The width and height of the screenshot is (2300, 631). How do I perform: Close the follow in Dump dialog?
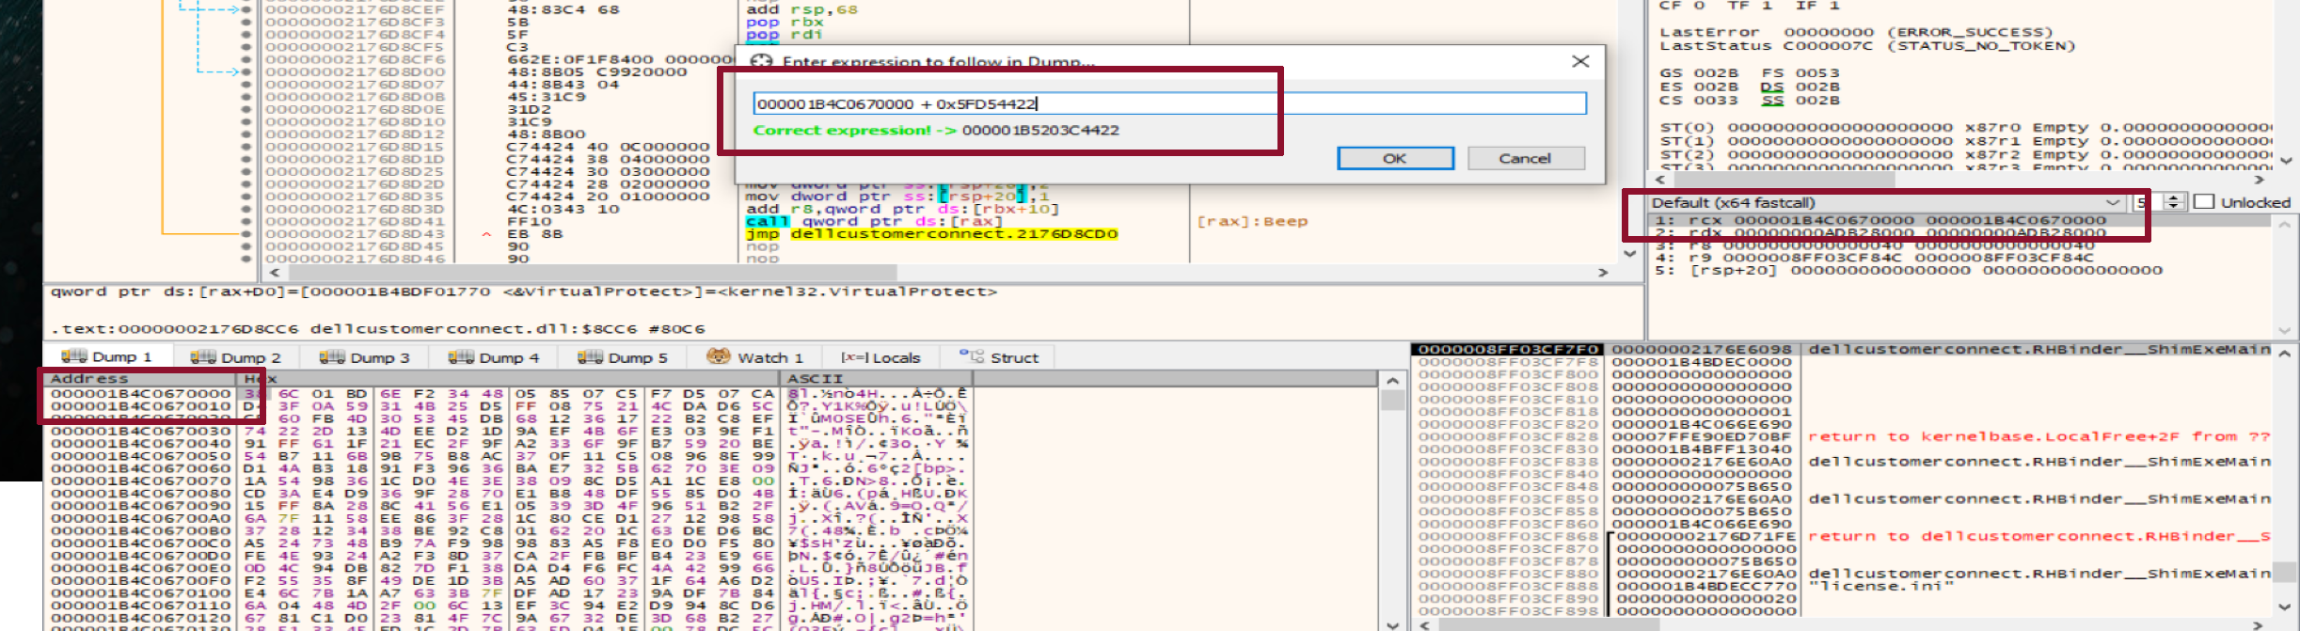(x=1580, y=61)
